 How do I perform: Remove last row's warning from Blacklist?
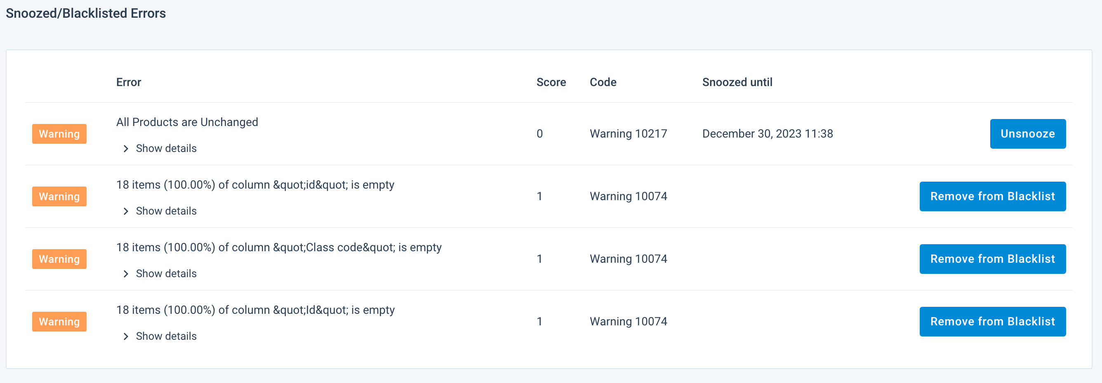tap(992, 322)
